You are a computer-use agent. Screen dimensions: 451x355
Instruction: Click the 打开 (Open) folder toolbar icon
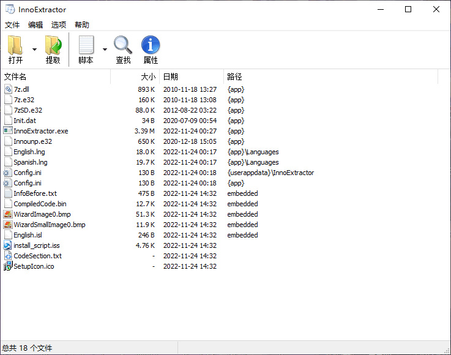point(15,45)
